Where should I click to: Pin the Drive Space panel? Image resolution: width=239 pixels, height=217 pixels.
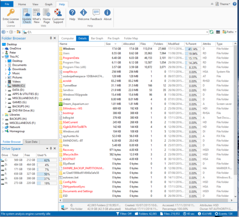[51, 148]
